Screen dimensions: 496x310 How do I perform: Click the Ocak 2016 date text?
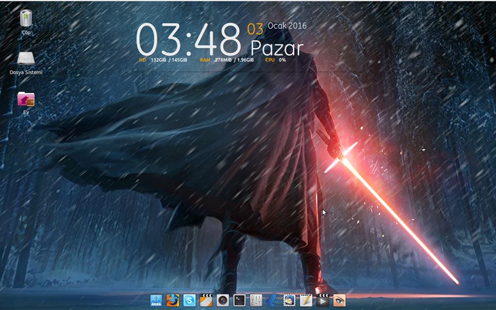click(x=287, y=26)
